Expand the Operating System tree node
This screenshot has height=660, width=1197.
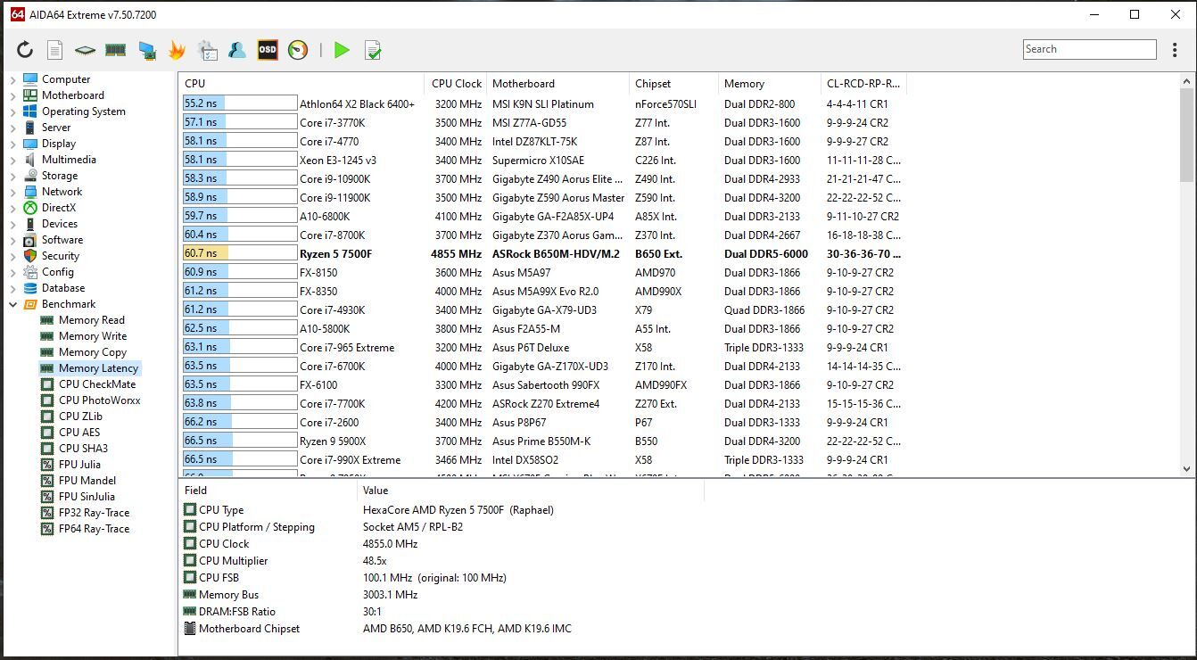[13, 111]
